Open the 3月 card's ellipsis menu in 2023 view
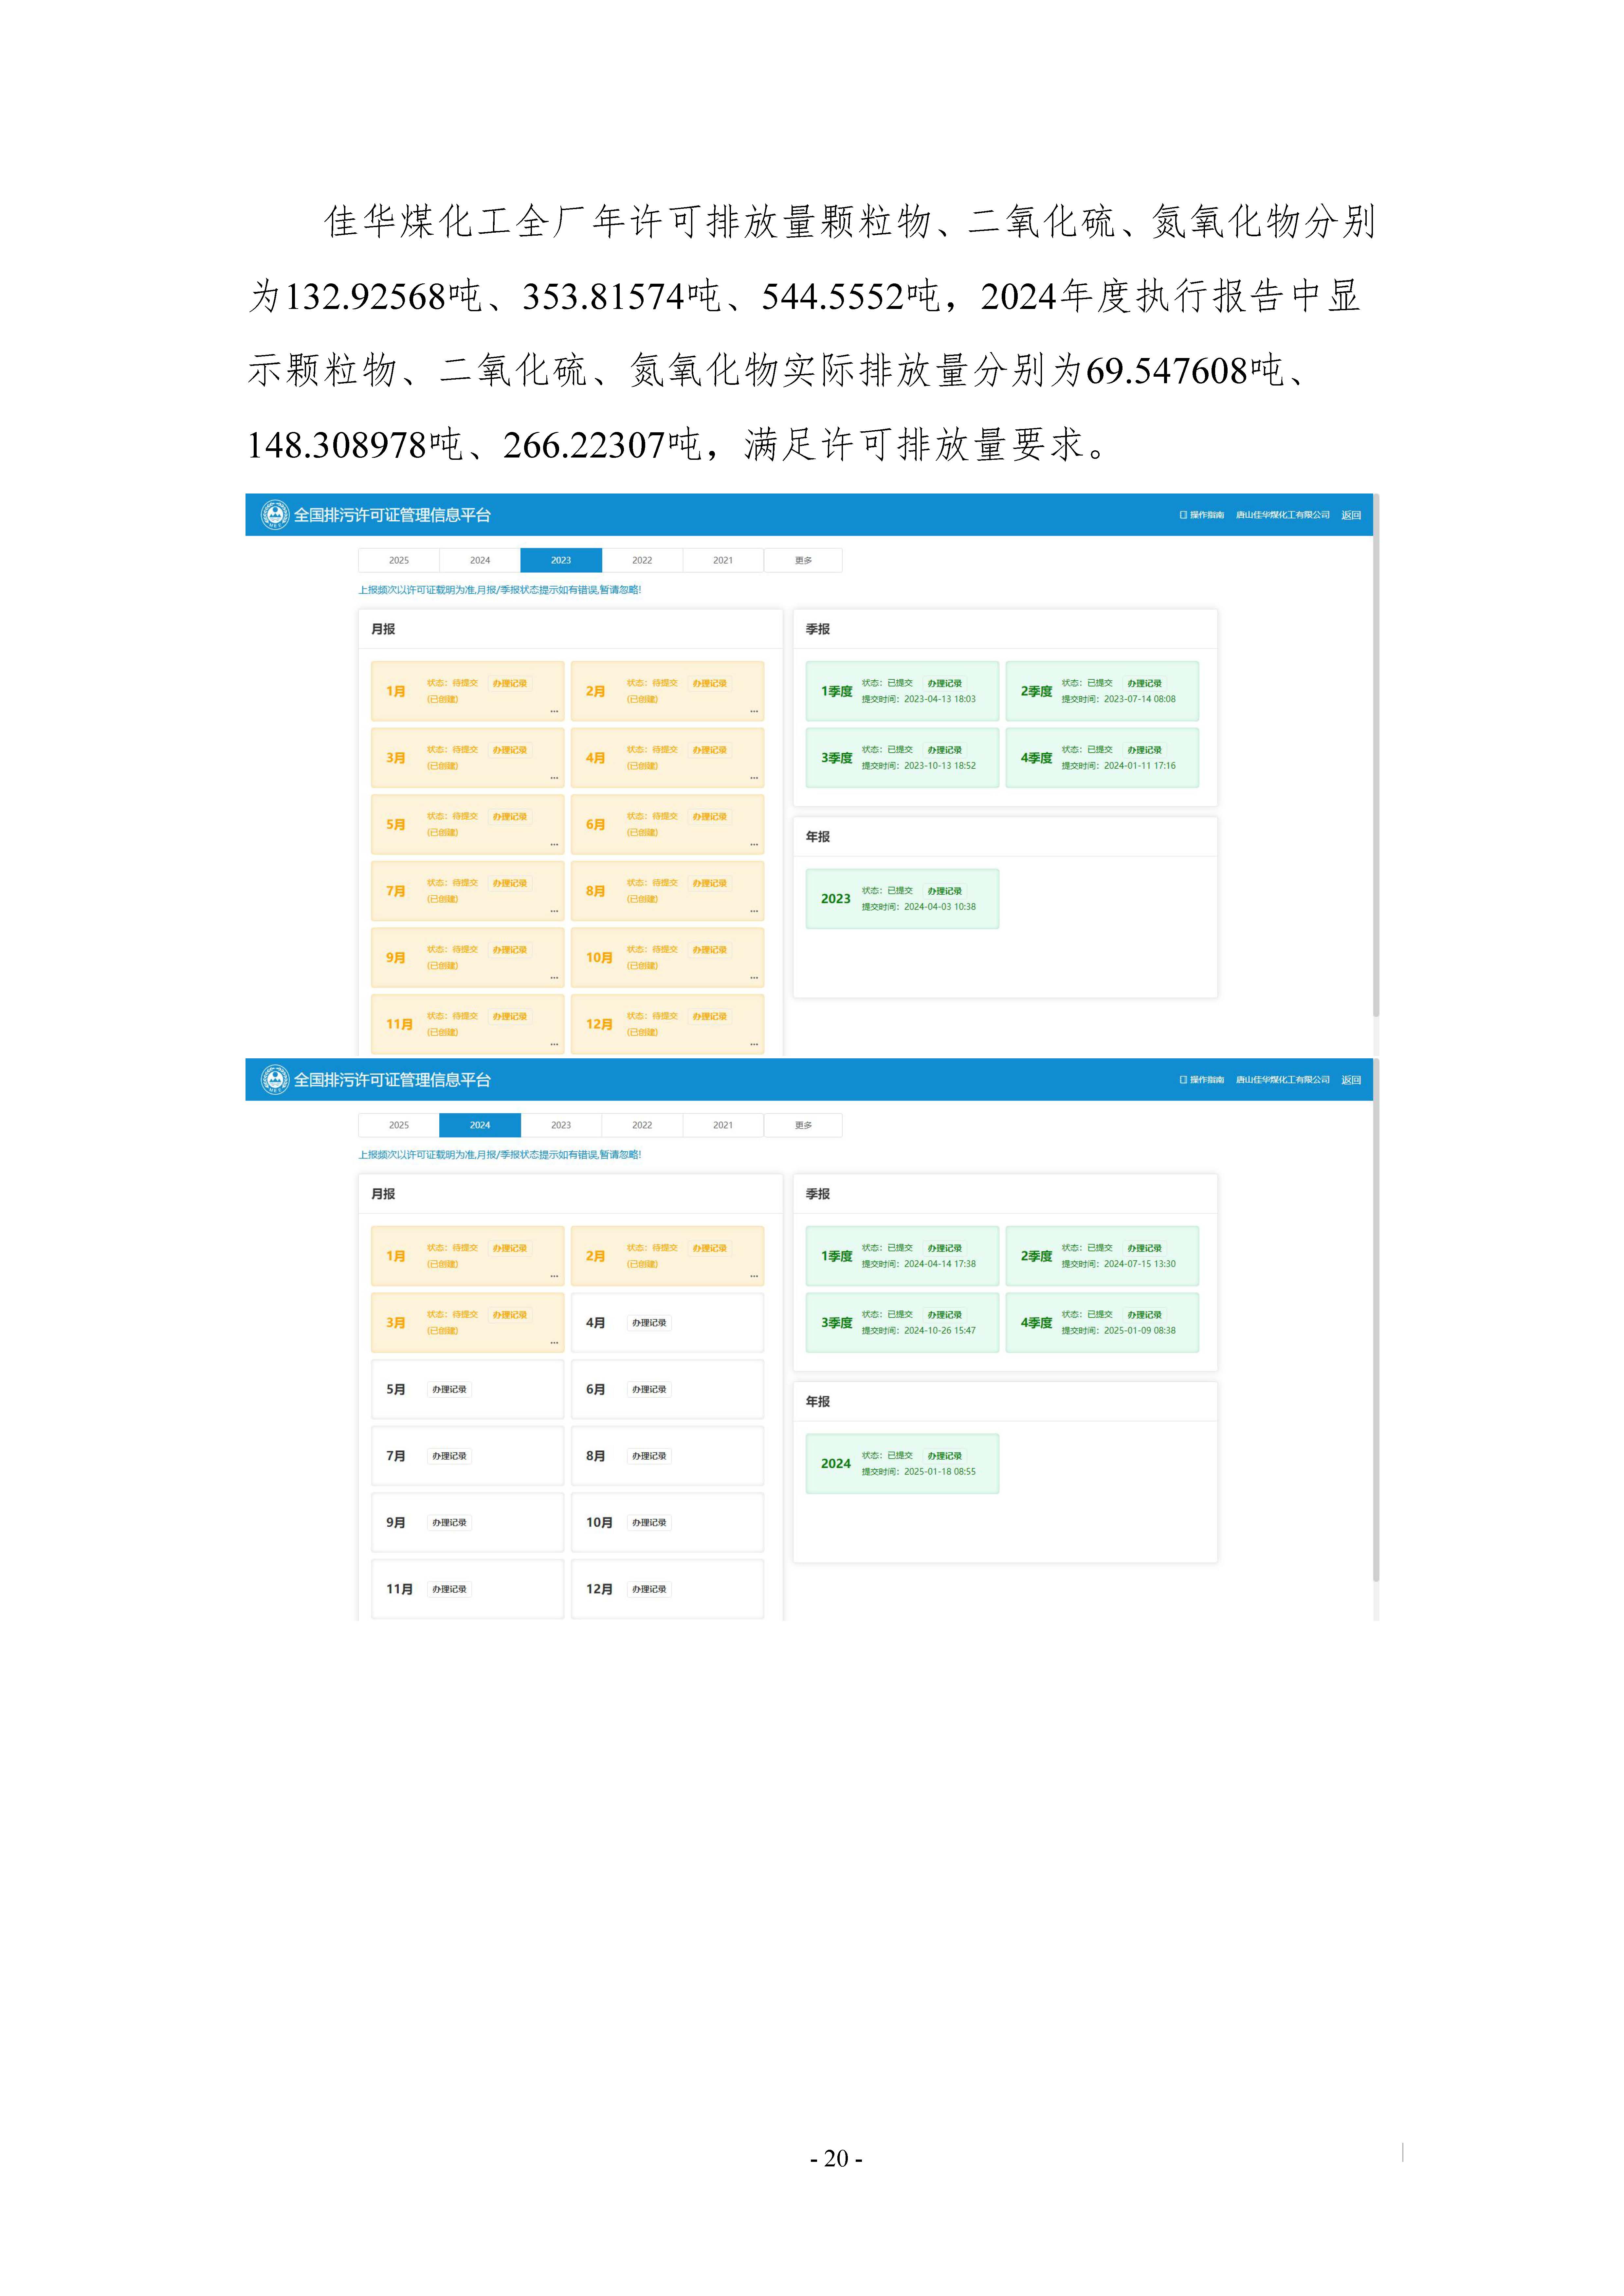The width and height of the screenshot is (1624, 2296). pos(554,778)
